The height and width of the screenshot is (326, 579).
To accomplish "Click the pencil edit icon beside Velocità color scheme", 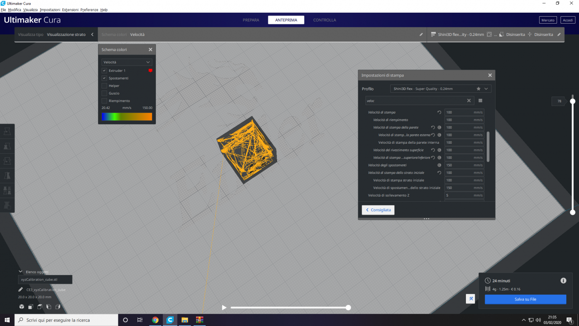I will point(421,34).
